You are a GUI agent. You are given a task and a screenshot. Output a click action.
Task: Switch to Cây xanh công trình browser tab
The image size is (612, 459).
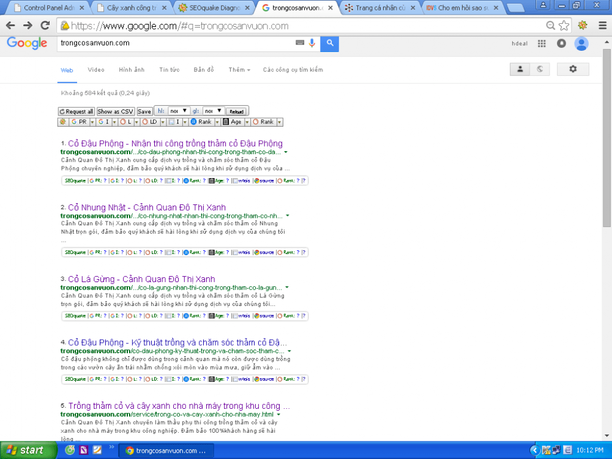pos(132,7)
